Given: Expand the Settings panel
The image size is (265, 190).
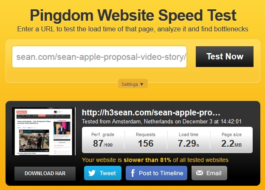Looking at the screenshot, I should click(x=133, y=84).
